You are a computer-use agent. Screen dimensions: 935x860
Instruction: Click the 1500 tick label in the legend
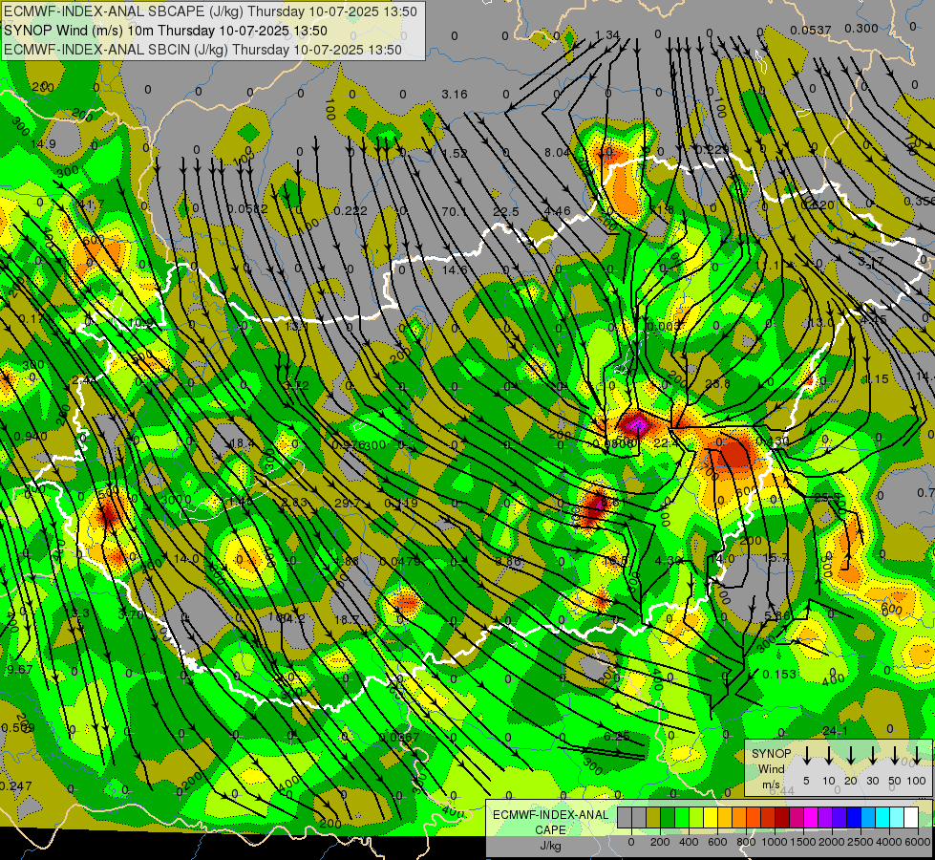pyautogui.click(x=802, y=842)
